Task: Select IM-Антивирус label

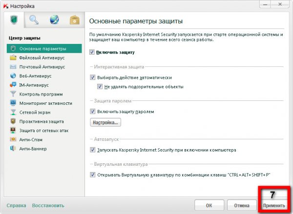Action: click(34, 85)
